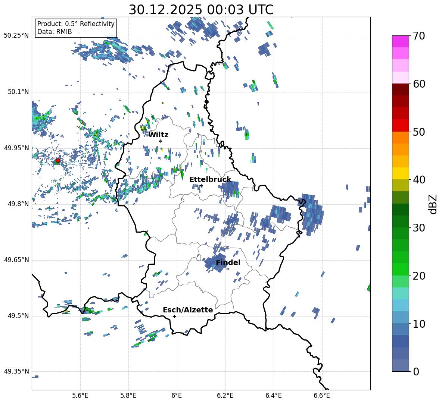Image resolution: width=442 pixels, height=403 pixels.
Task: Click the colorbar 0 tick label
Action: [x=416, y=371]
